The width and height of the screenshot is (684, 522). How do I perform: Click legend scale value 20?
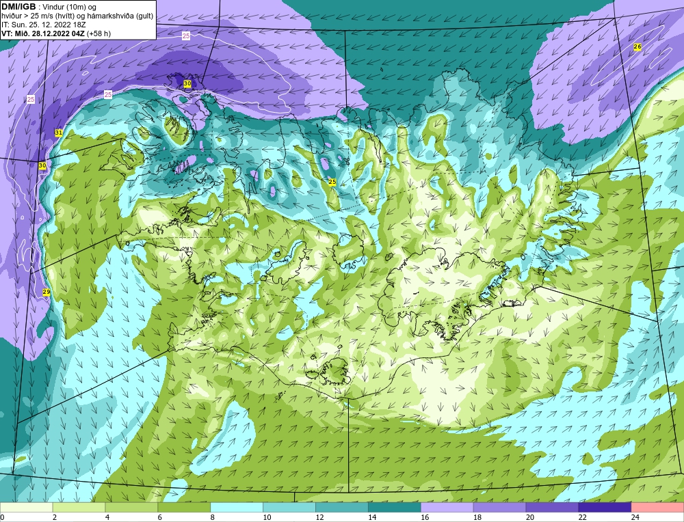tap(530, 517)
